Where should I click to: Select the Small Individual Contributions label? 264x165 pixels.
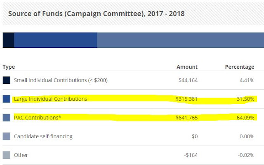pos(61,80)
